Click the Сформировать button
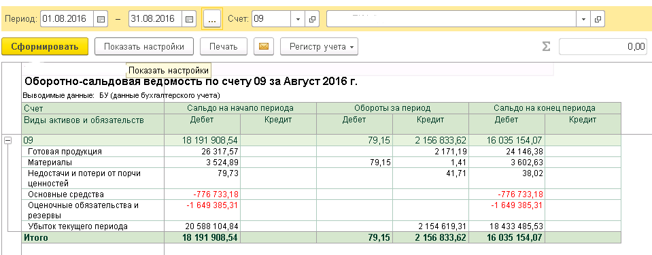Screen dimensions: 652x255 point(45,47)
